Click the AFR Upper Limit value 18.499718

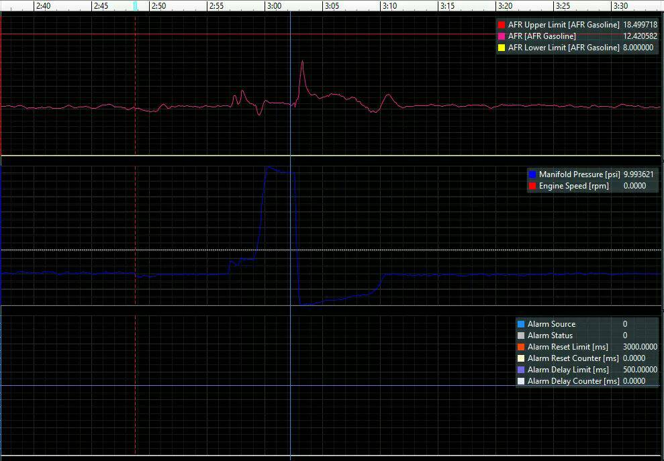pos(641,25)
